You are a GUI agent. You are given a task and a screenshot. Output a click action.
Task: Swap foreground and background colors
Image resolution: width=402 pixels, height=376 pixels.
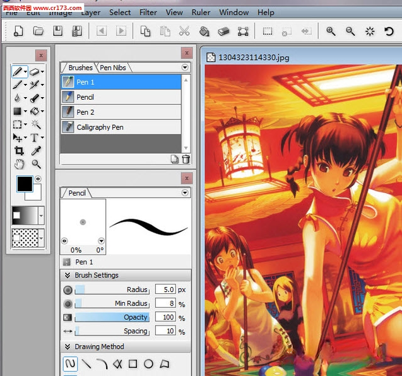(x=38, y=179)
